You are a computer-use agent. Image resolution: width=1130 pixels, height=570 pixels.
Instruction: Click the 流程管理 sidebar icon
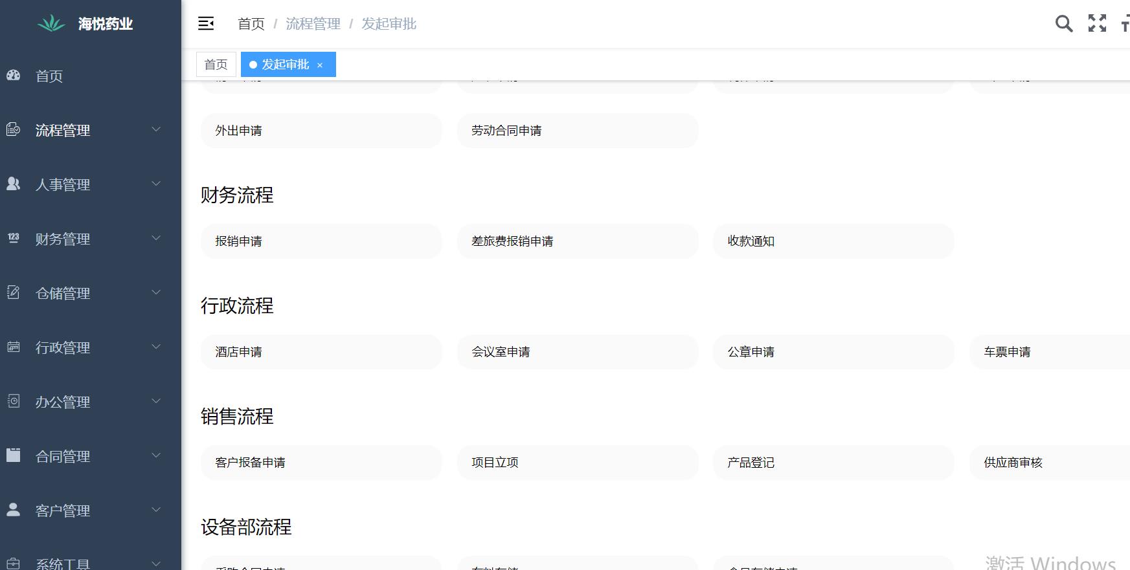click(x=14, y=130)
